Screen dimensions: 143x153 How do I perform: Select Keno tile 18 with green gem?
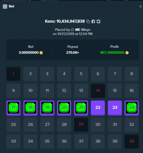[30, 108]
